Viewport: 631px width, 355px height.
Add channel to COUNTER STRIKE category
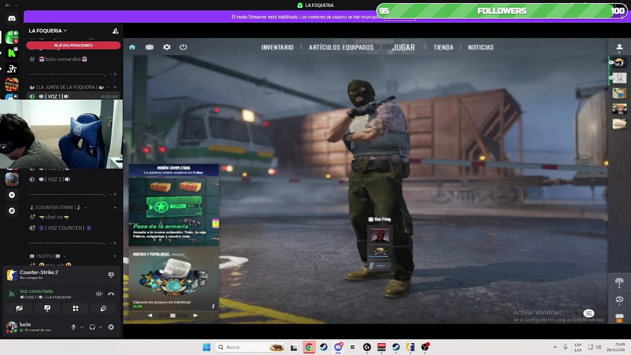coord(115,208)
